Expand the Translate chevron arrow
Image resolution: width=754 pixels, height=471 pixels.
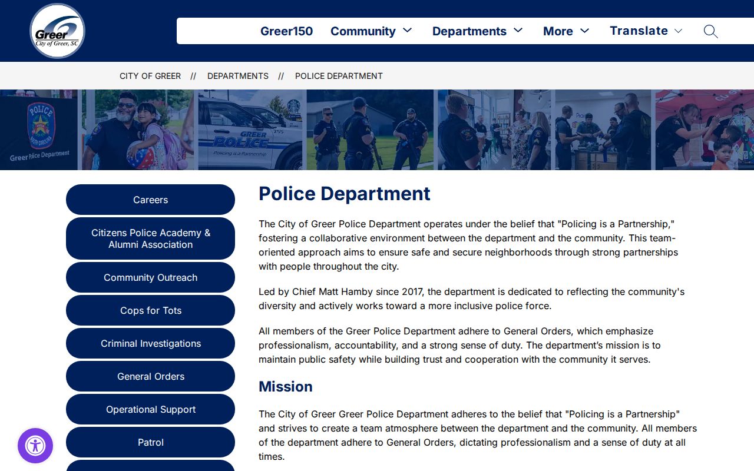point(678,31)
